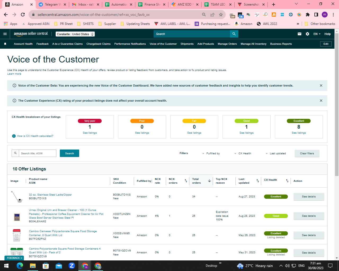This screenshot has height=271, width=339.
Task: Click the Edit button in the nav bar
Action: [326, 44]
